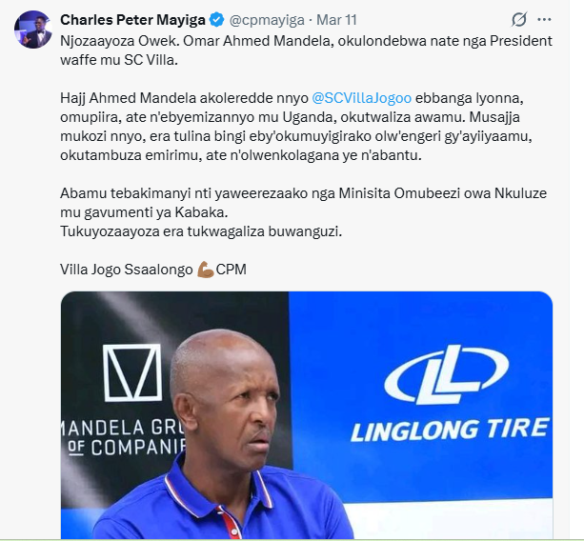Open the attached photo of the man
The image size is (584, 541).
[x=307, y=414]
